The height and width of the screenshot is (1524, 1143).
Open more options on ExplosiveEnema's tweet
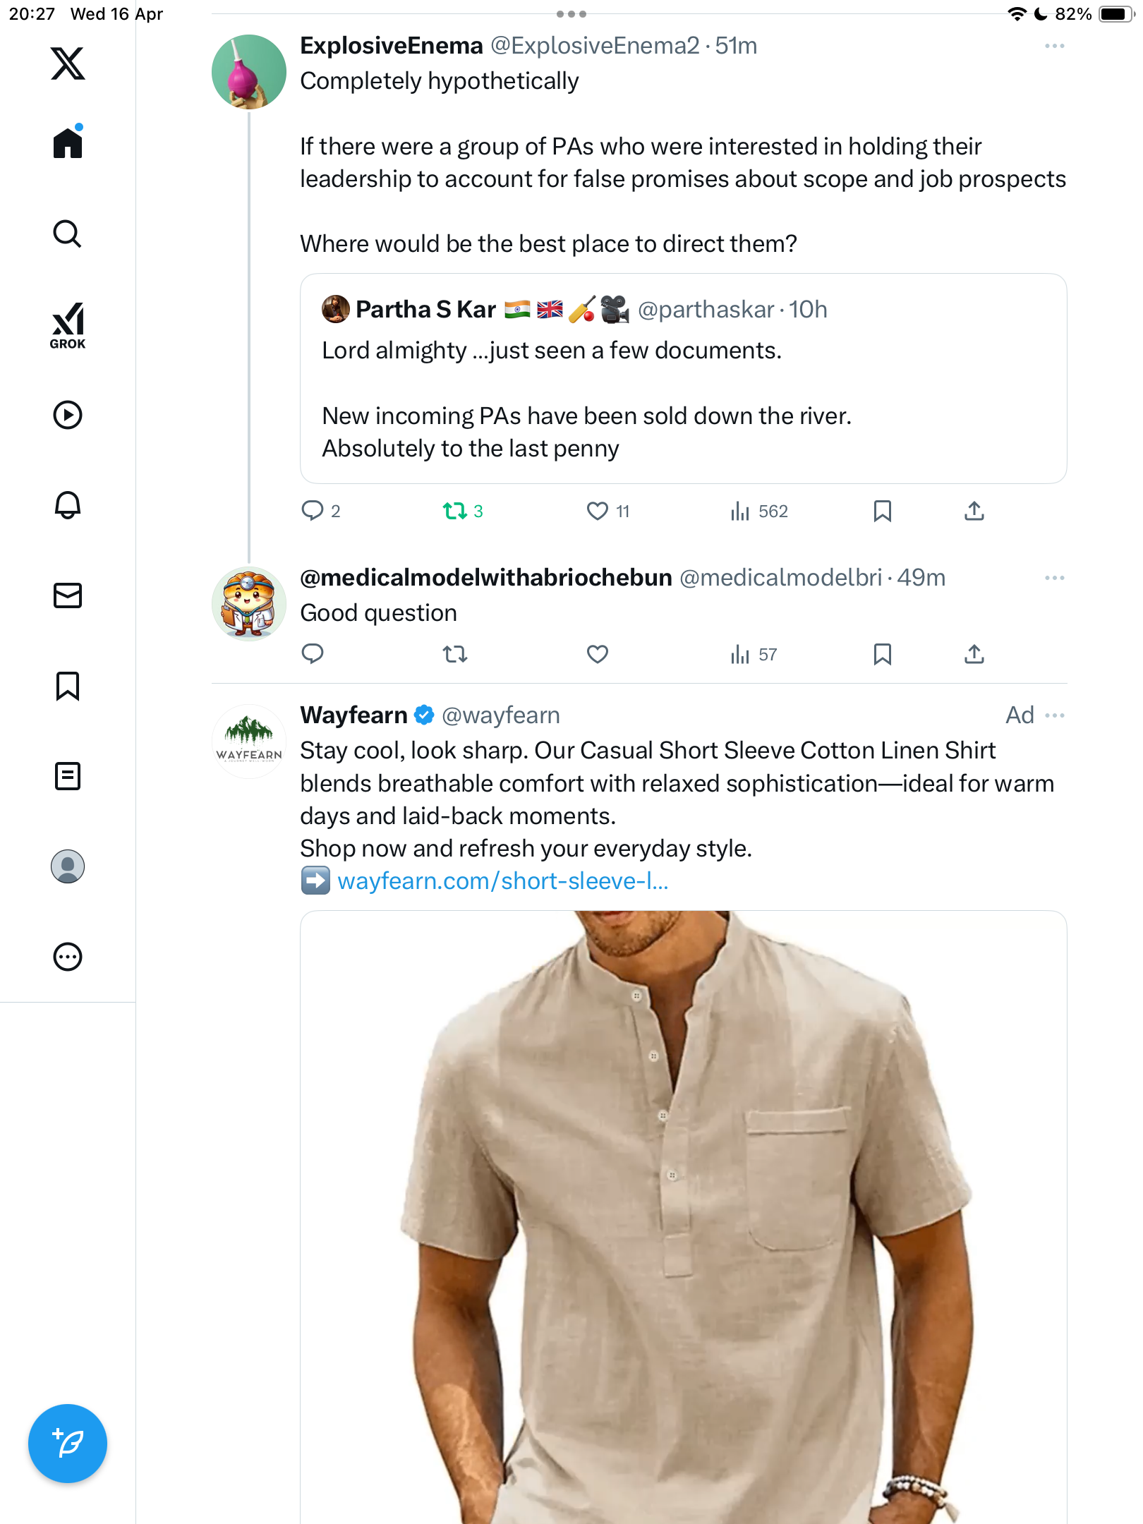point(1054,46)
